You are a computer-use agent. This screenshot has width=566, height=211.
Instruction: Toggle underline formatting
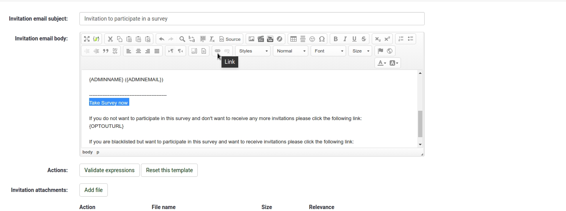click(354, 39)
